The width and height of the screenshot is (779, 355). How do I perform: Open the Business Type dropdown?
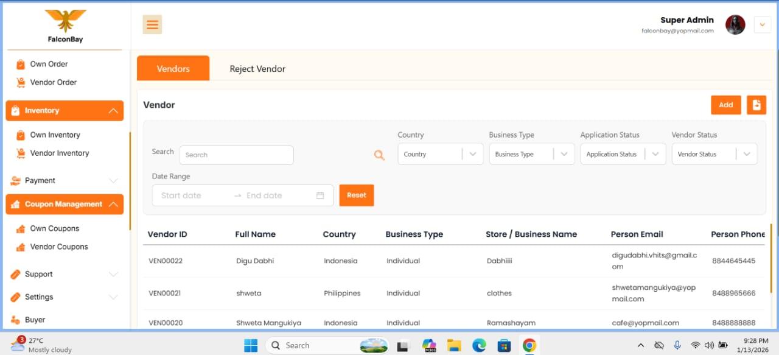click(x=532, y=154)
